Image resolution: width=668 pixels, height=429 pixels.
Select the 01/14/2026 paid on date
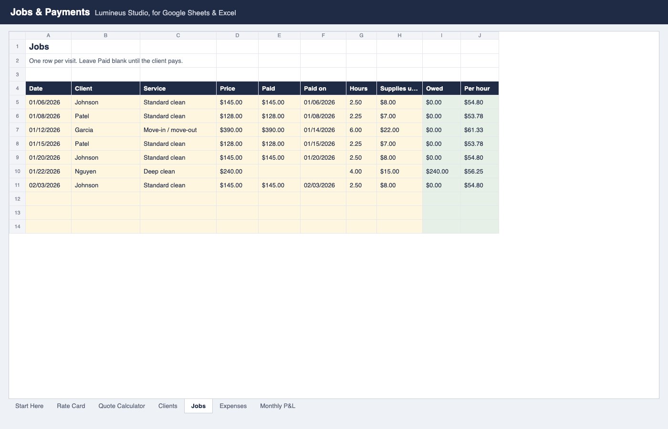pyautogui.click(x=323, y=130)
